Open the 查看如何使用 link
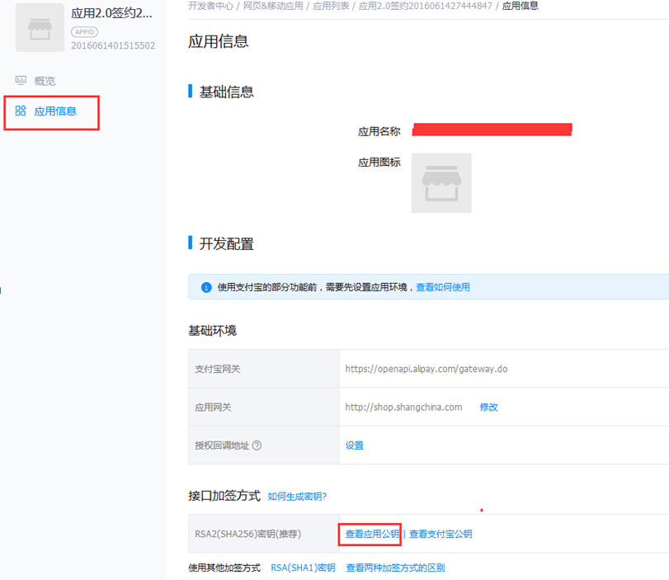Screen dimensions: 669x580 [443, 287]
